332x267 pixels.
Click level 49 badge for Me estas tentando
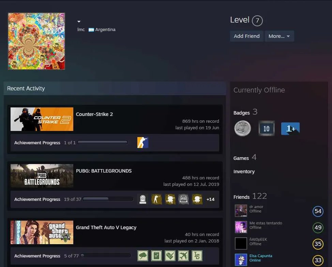pos(318,227)
